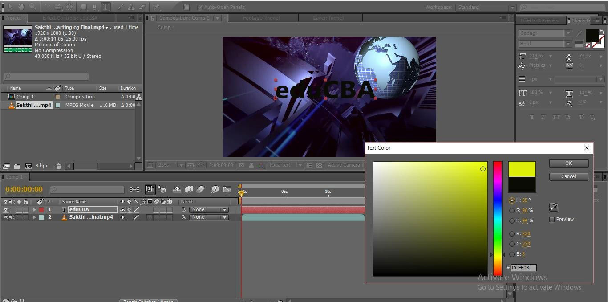Open the Graph Editor in timeline
The image size is (608, 302).
click(227, 189)
